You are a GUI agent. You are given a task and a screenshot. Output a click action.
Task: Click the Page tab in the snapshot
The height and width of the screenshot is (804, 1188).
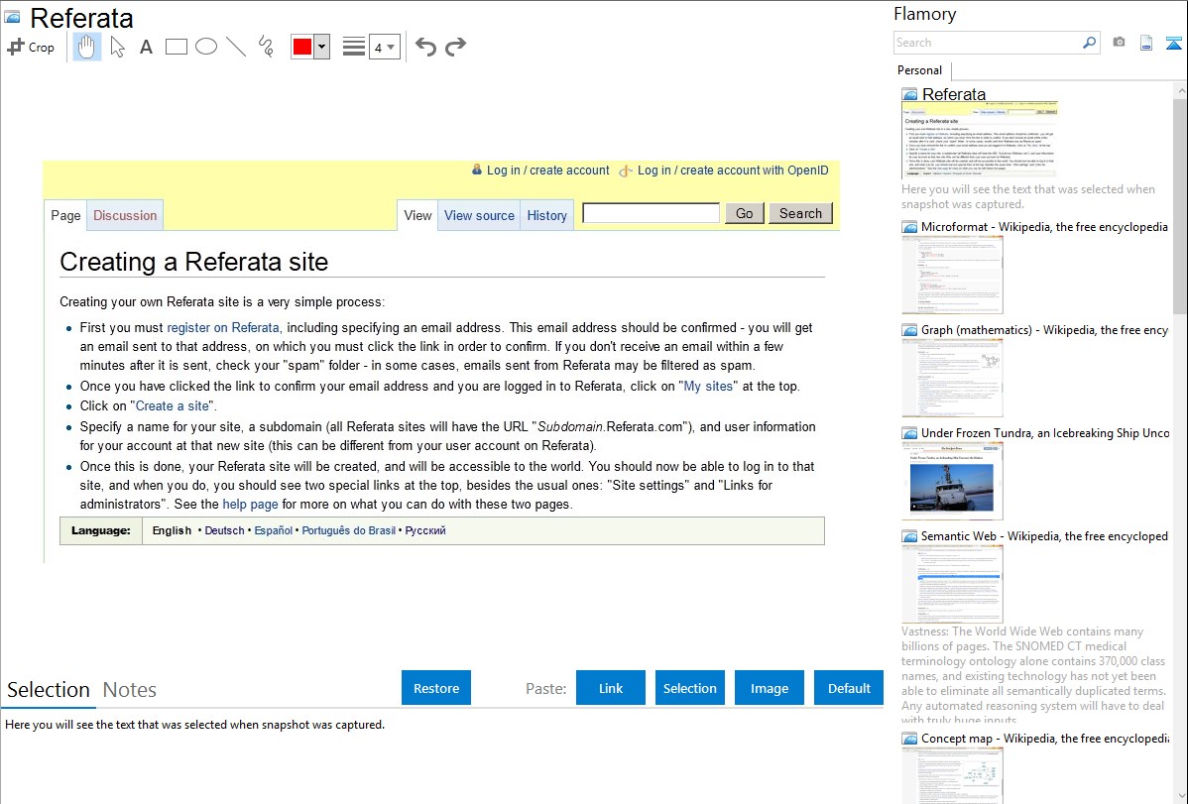(65, 215)
